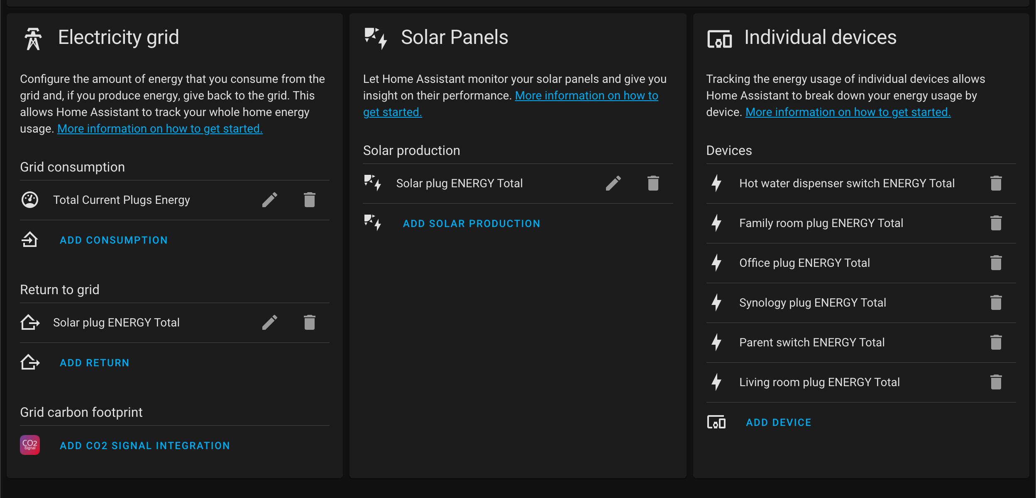This screenshot has width=1036, height=498.
Task: Delete Parent switch device
Action: coord(996,343)
